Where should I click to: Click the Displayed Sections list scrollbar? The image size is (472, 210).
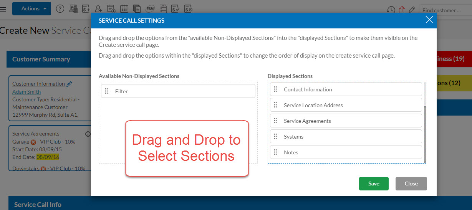[x=425, y=134]
